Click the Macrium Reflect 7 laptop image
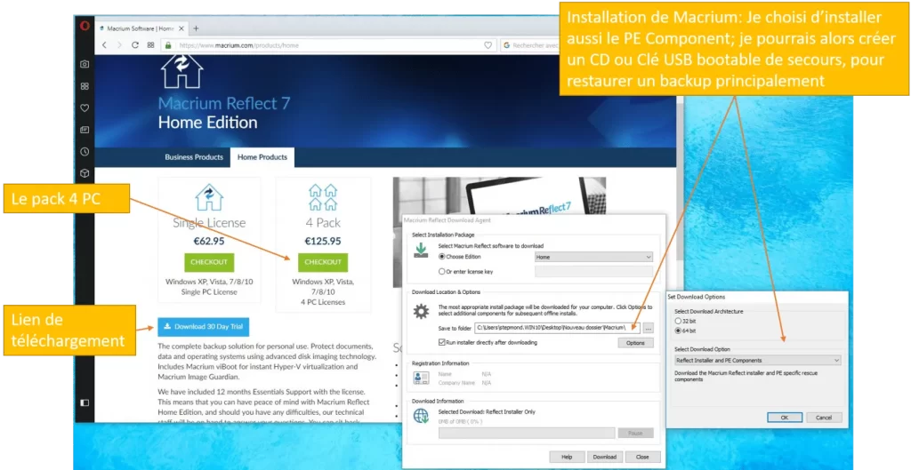This screenshot has width=911, height=470. pyautogui.click(x=500, y=196)
